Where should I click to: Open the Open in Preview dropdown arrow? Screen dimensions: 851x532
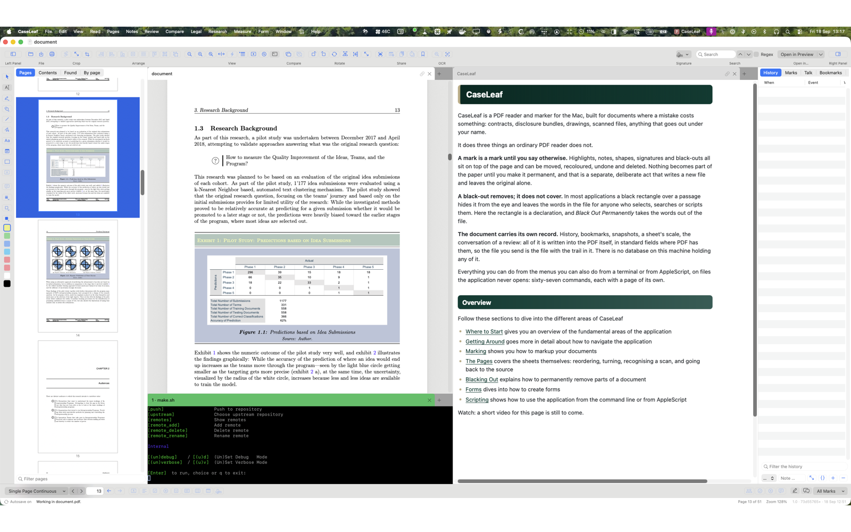click(x=821, y=54)
